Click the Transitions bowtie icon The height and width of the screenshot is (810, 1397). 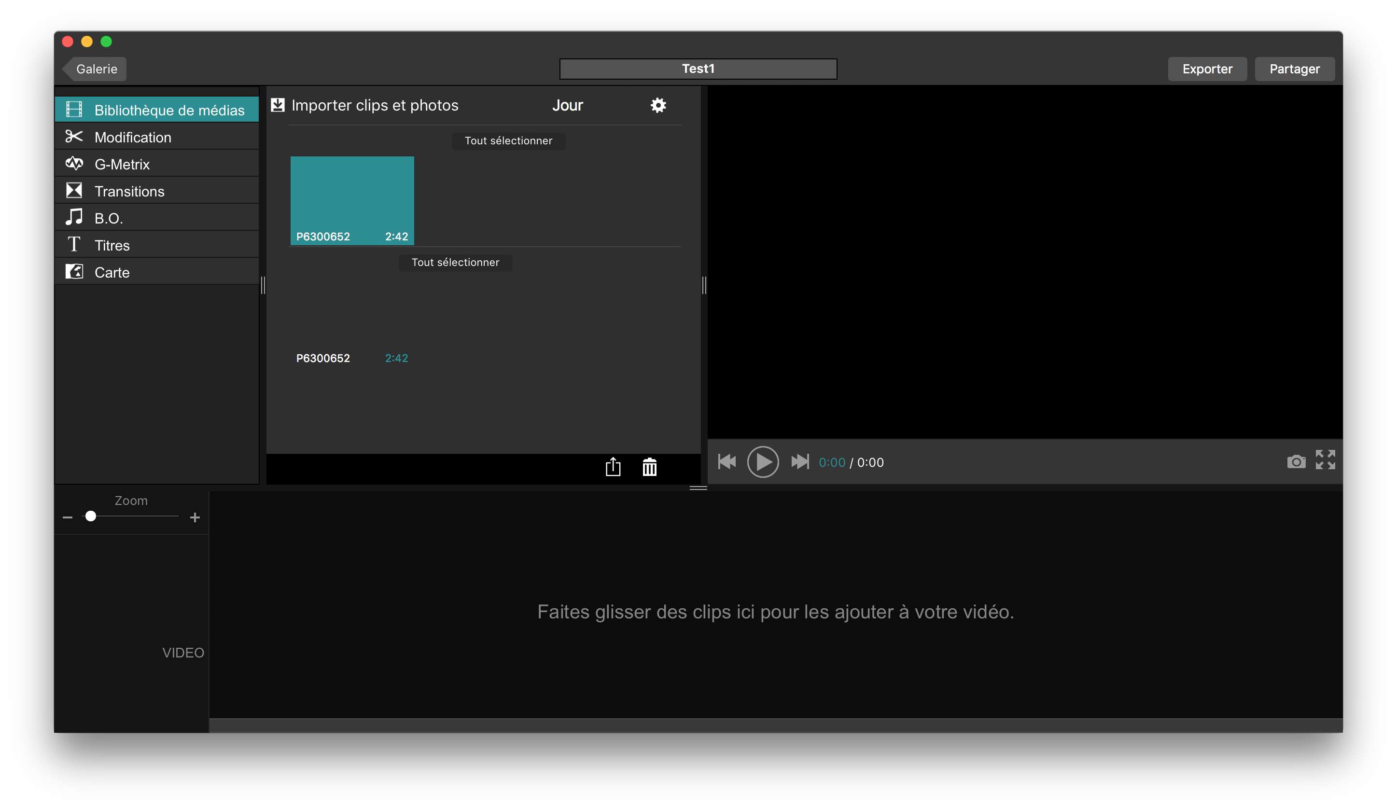click(x=74, y=190)
